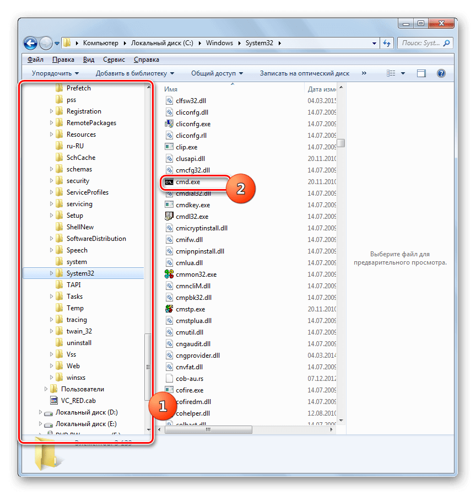Toggle the preview pane icon

click(421, 73)
